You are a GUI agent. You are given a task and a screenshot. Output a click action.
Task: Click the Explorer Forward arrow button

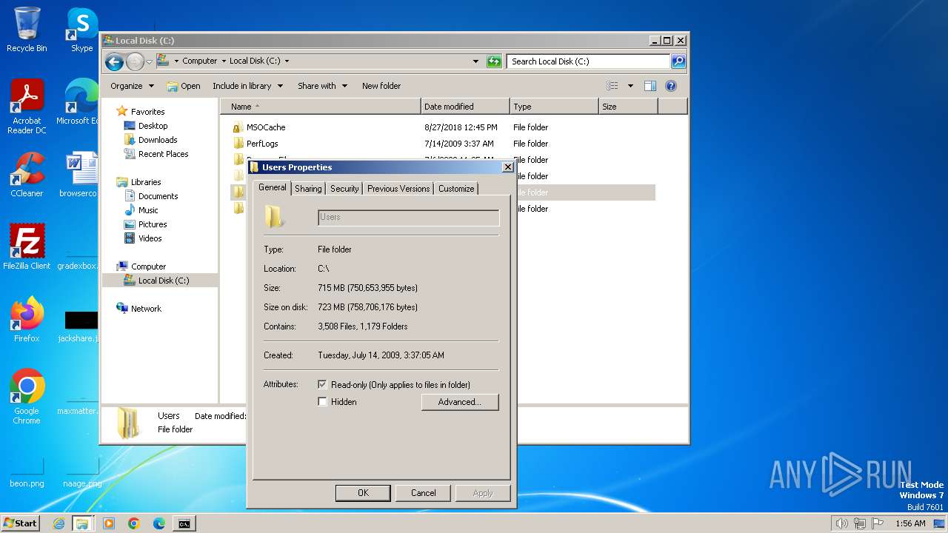pos(135,61)
